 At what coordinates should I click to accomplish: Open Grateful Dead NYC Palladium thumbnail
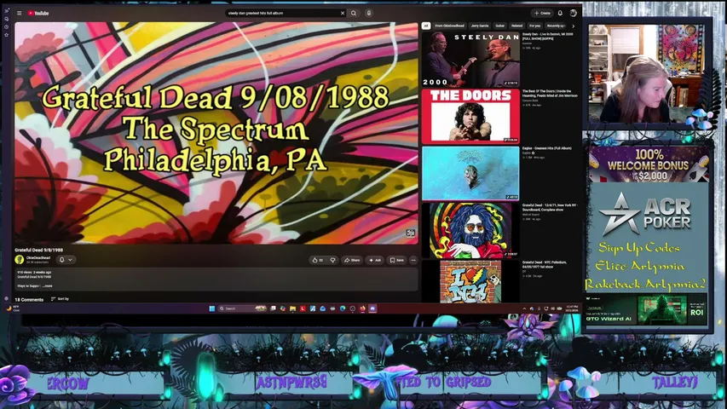coord(470,281)
